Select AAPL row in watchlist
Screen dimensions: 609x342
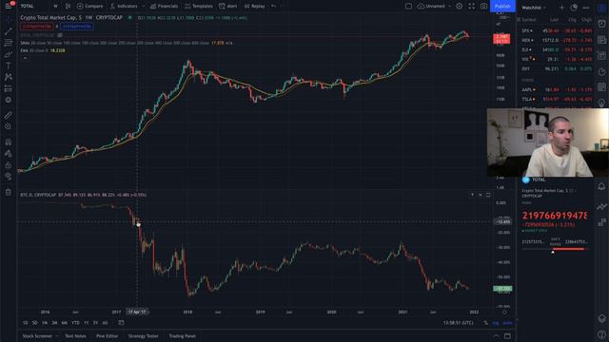pos(556,89)
